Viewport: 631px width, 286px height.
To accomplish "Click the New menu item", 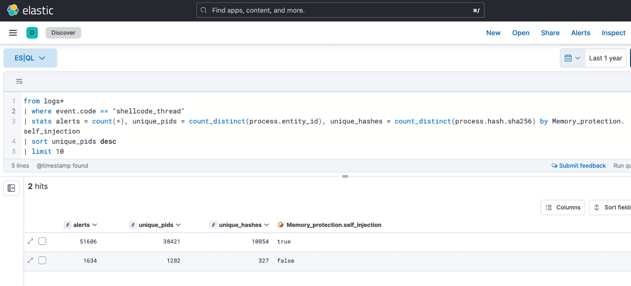I will (x=493, y=33).
